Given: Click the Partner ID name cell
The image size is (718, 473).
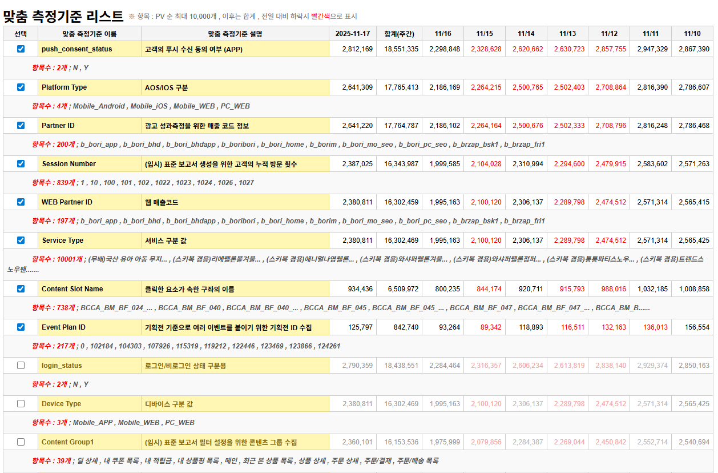Looking at the screenshot, I should [90, 126].
